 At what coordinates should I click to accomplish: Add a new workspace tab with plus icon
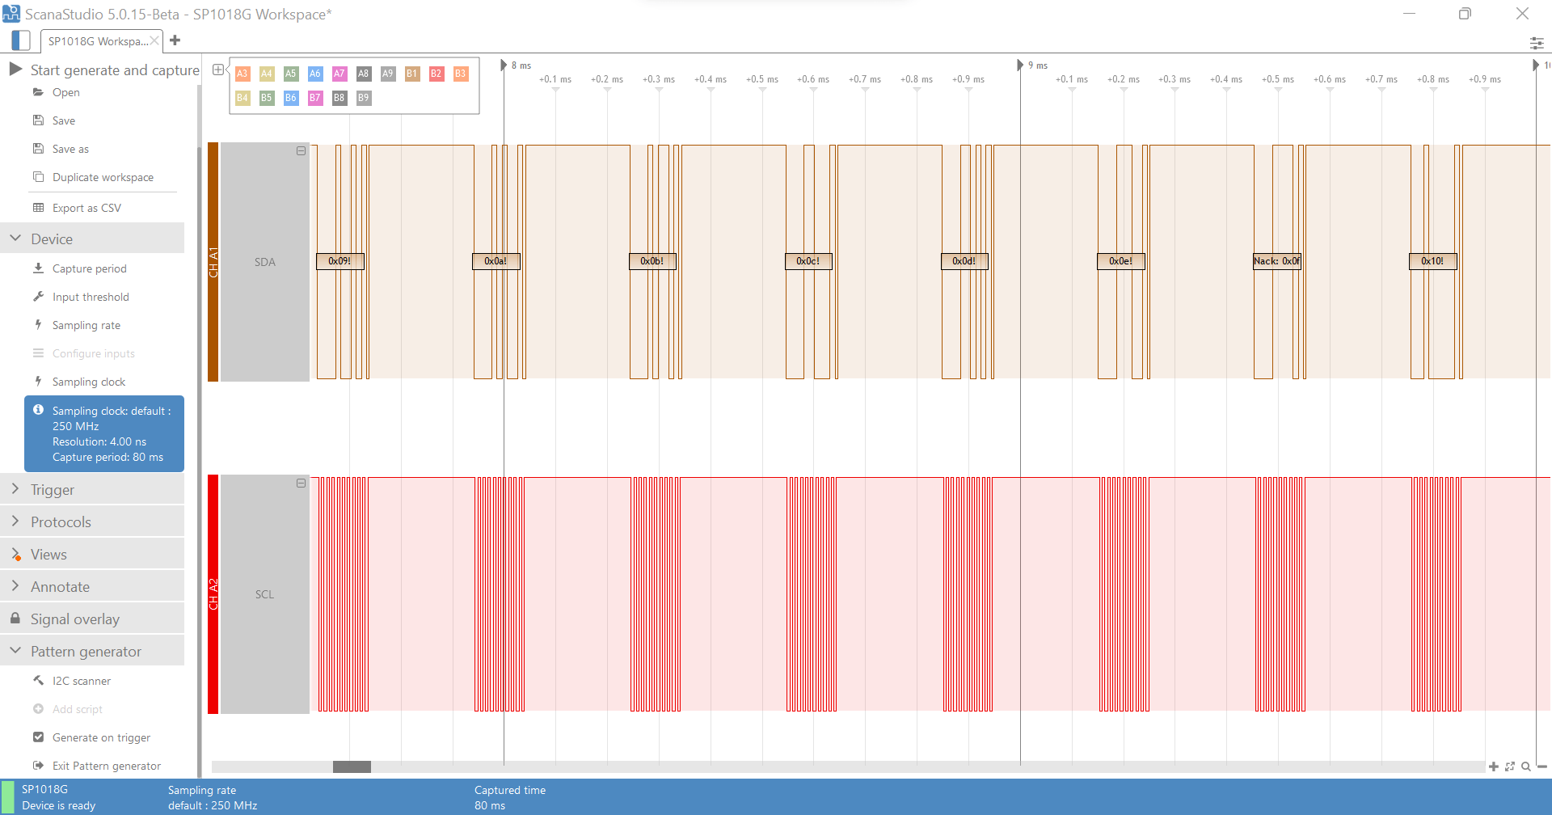point(175,40)
